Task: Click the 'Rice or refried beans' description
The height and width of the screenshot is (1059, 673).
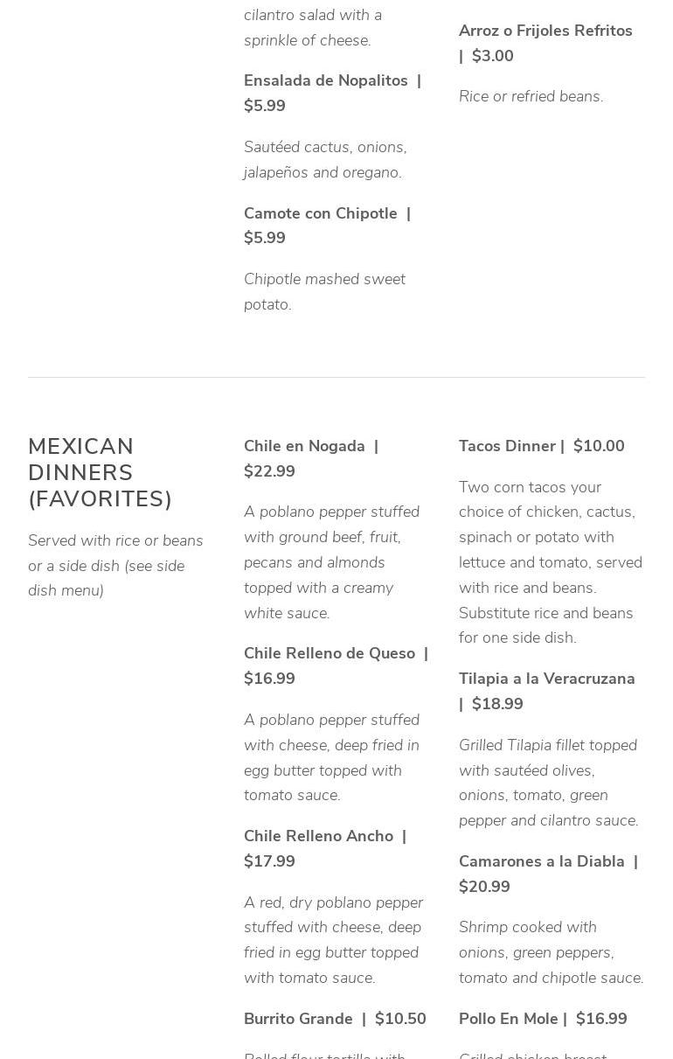Action: tap(531, 96)
